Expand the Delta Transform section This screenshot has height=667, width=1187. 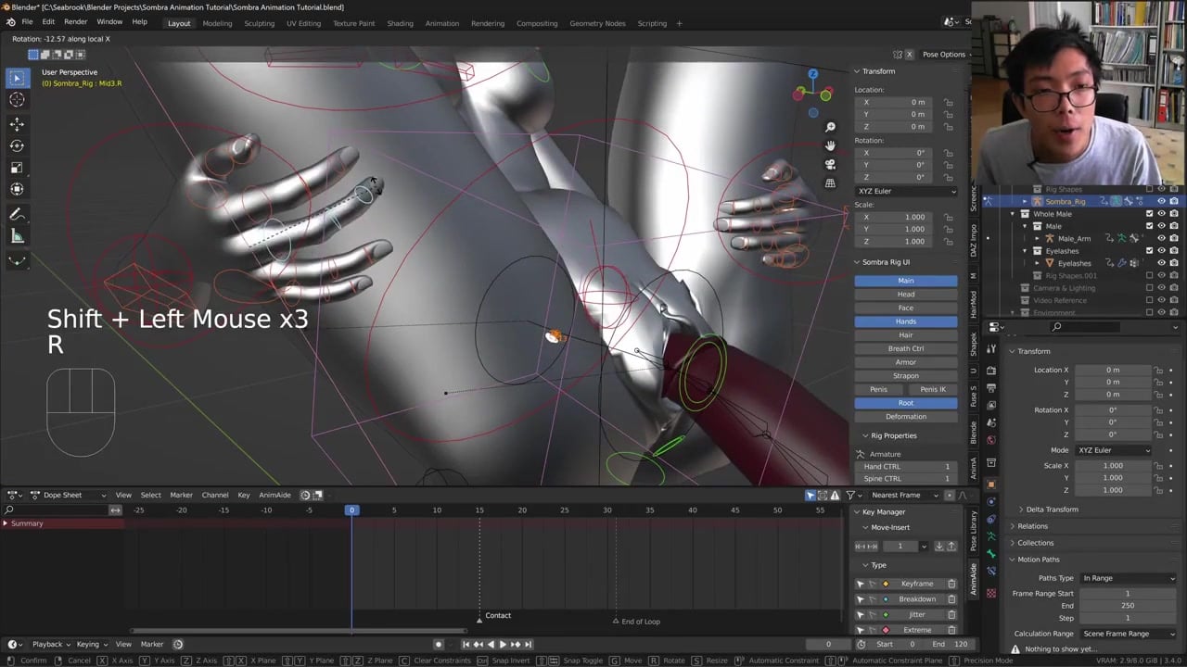point(1052,510)
